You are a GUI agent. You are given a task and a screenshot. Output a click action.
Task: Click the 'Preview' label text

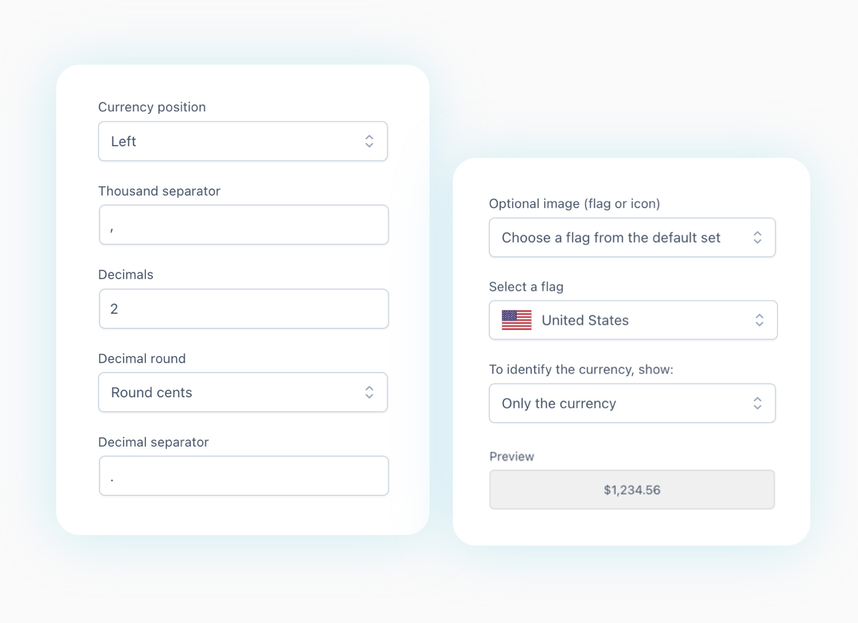(x=512, y=457)
